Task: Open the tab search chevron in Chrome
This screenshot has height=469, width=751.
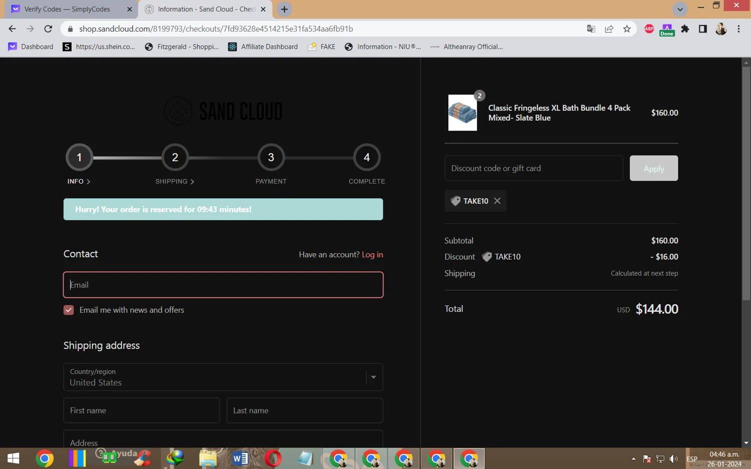Action: 680,9
